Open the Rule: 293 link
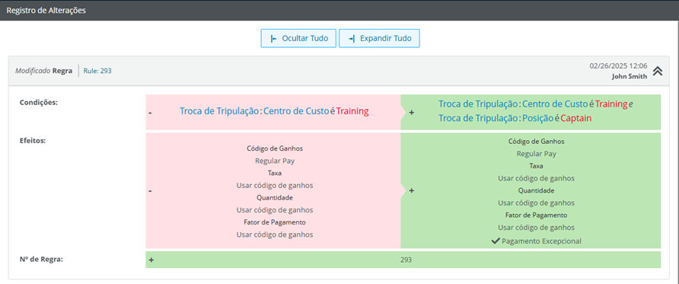 [x=97, y=71]
